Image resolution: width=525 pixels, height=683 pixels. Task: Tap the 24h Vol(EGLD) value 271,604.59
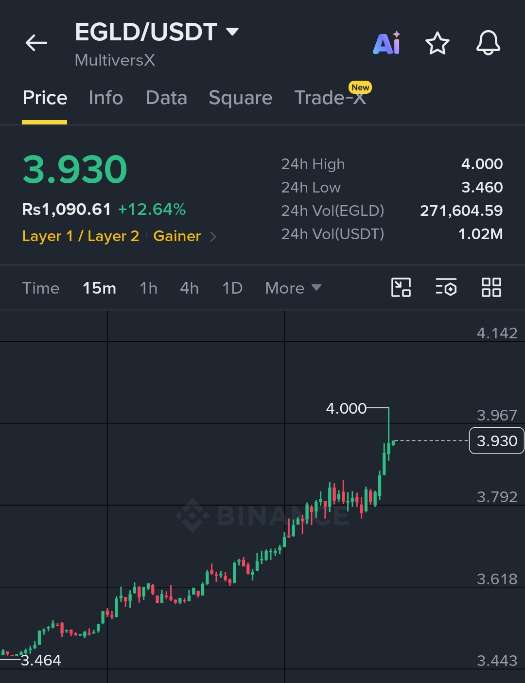click(x=461, y=210)
